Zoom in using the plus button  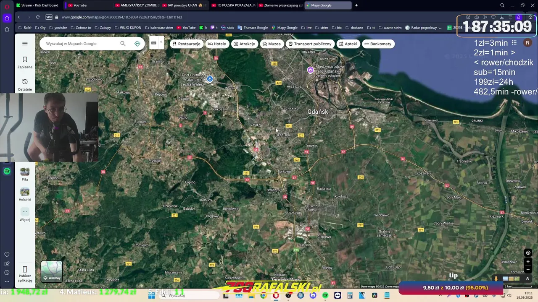click(x=528, y=262)
